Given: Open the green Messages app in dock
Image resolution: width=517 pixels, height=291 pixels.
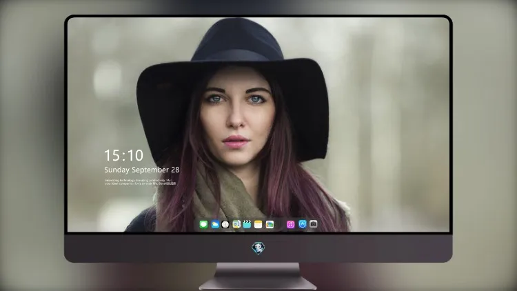Looking at the screenshot, I should (203, 224).
